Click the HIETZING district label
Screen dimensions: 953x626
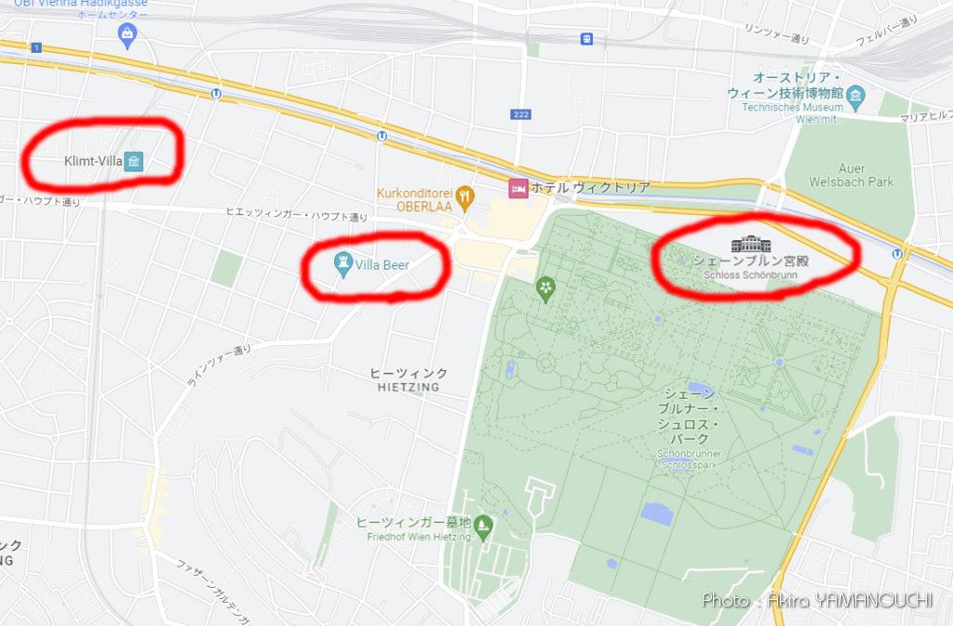pos(408,387)
